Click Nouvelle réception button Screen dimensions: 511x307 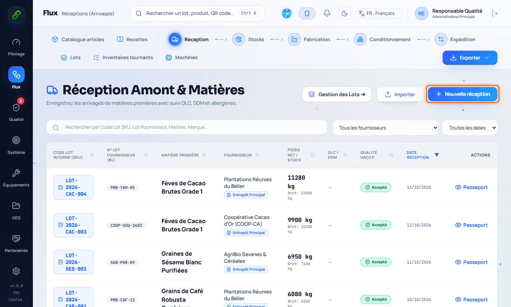(463, 94)
